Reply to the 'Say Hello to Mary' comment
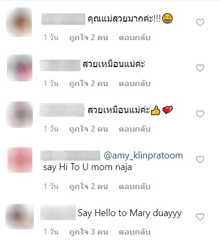The image size is (220, 243). click(135, 232)
